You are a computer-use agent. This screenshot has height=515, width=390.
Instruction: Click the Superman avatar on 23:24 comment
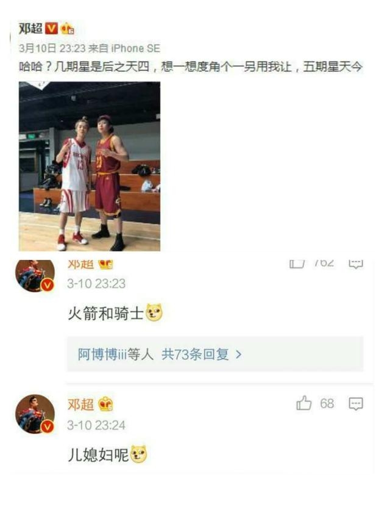[x=35, y=414]
